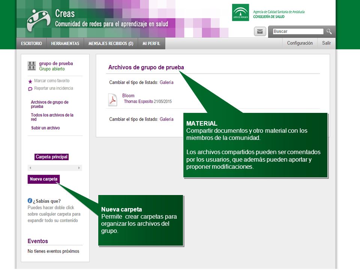
Task: Select the Carpeta principal folder
Action: tap(52, 157)
